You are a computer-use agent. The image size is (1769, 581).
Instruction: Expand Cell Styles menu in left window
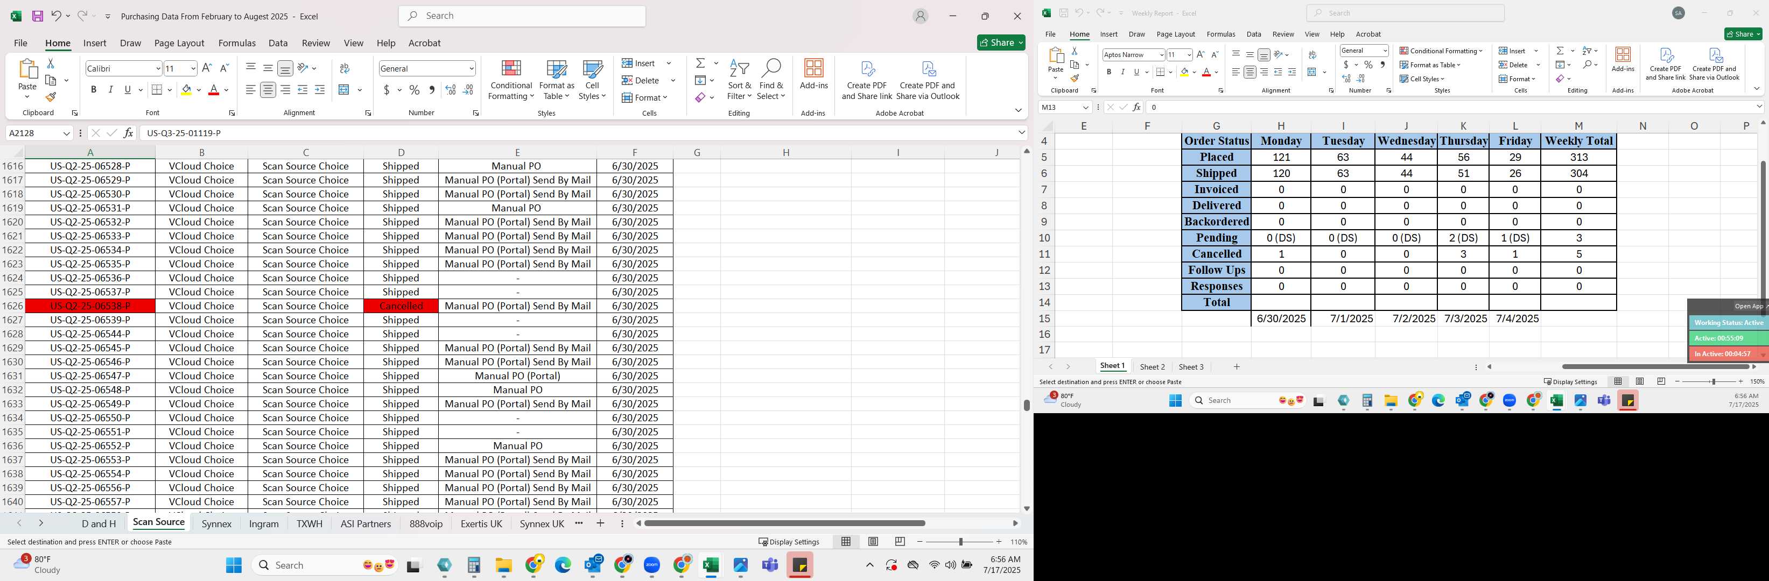(x=593, y=80)
